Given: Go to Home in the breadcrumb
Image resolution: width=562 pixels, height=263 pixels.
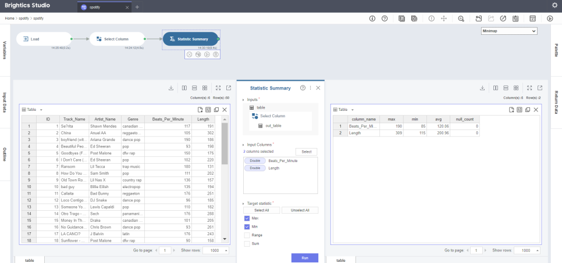Looking at the screenshot, I should 9,18.
